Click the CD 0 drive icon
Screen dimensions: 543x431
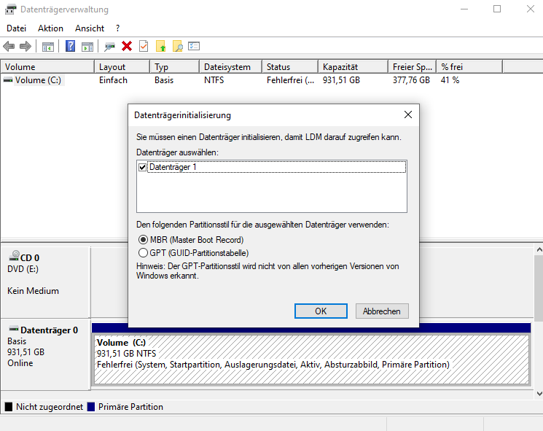pos(14,256)
